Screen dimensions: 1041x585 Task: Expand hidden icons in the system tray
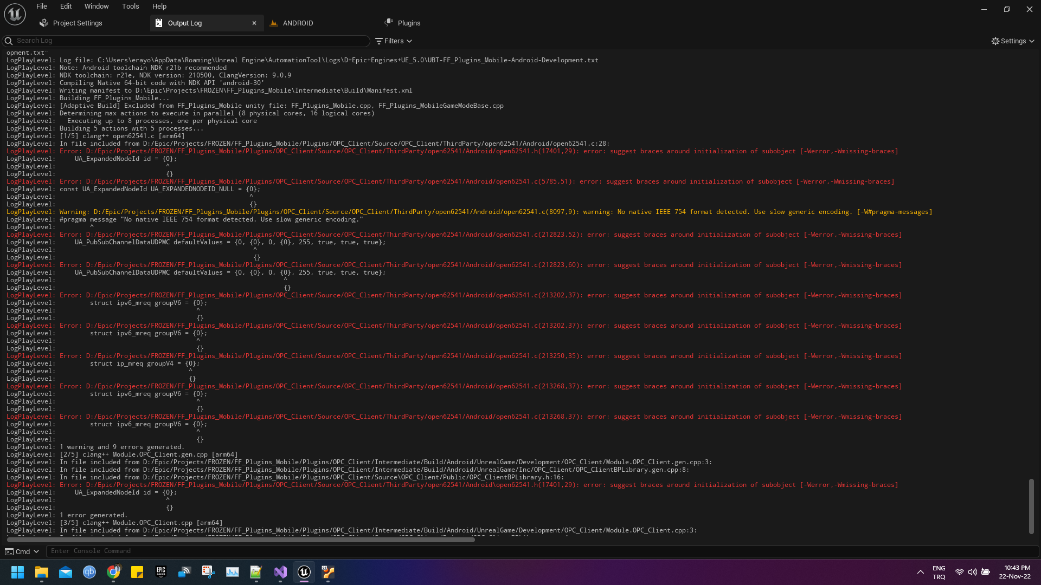920,572
